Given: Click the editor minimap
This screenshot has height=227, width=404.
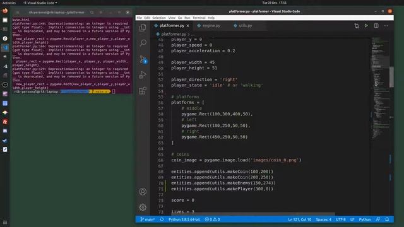Looking at the screenshot, I should point(380,88).
